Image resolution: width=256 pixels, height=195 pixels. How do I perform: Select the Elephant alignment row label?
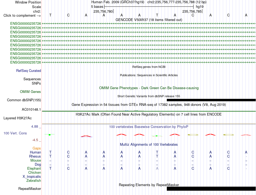pos(34,168)
